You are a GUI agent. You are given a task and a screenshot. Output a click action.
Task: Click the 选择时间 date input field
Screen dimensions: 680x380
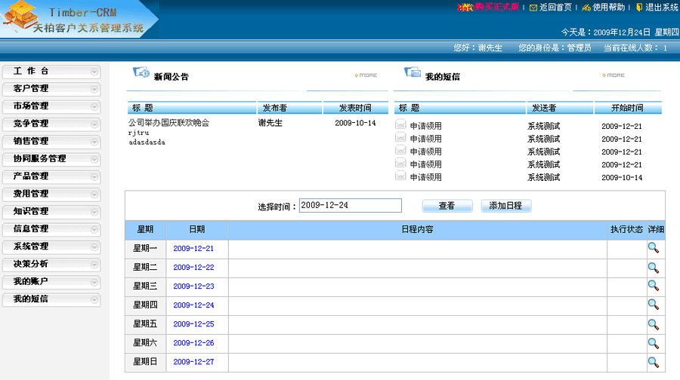[351, 205]
